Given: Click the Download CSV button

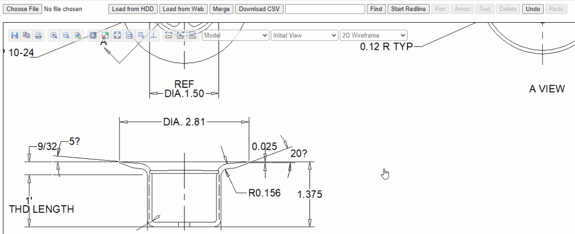Looking at the screenshot, I should [259, 9].
